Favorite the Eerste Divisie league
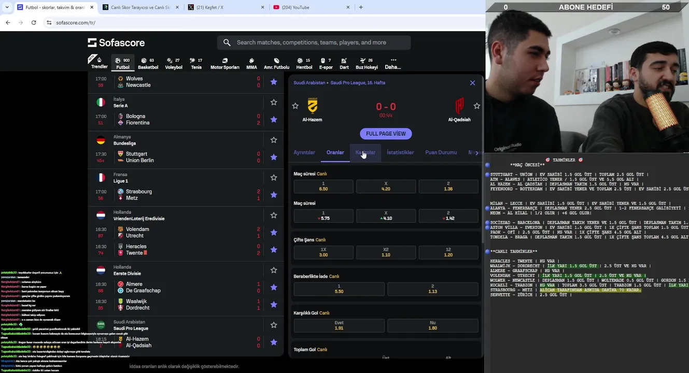689x373 pixels. [x=274, y=270]
